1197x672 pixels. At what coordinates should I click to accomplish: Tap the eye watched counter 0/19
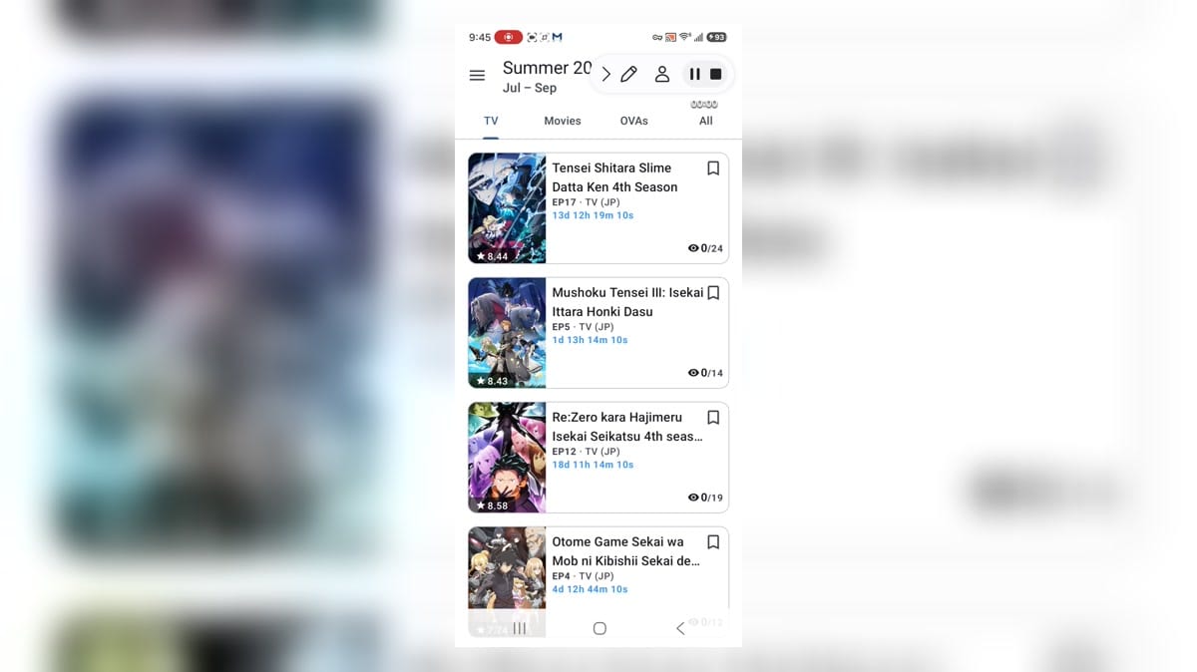pos(705,498)
